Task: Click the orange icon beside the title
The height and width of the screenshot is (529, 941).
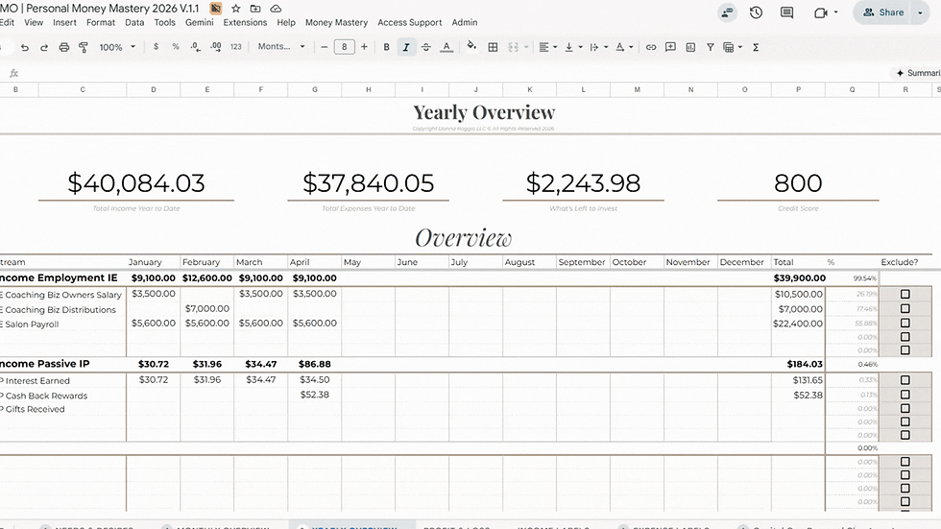Action: [x=215, y=9]
